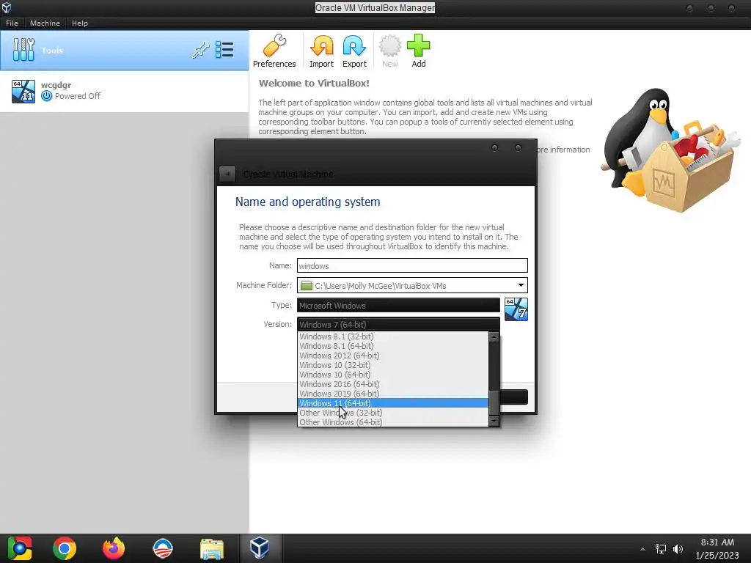Launch Firefox from the taskbar
The height and width of the screenshot is (563, 751).
[114, 548]
